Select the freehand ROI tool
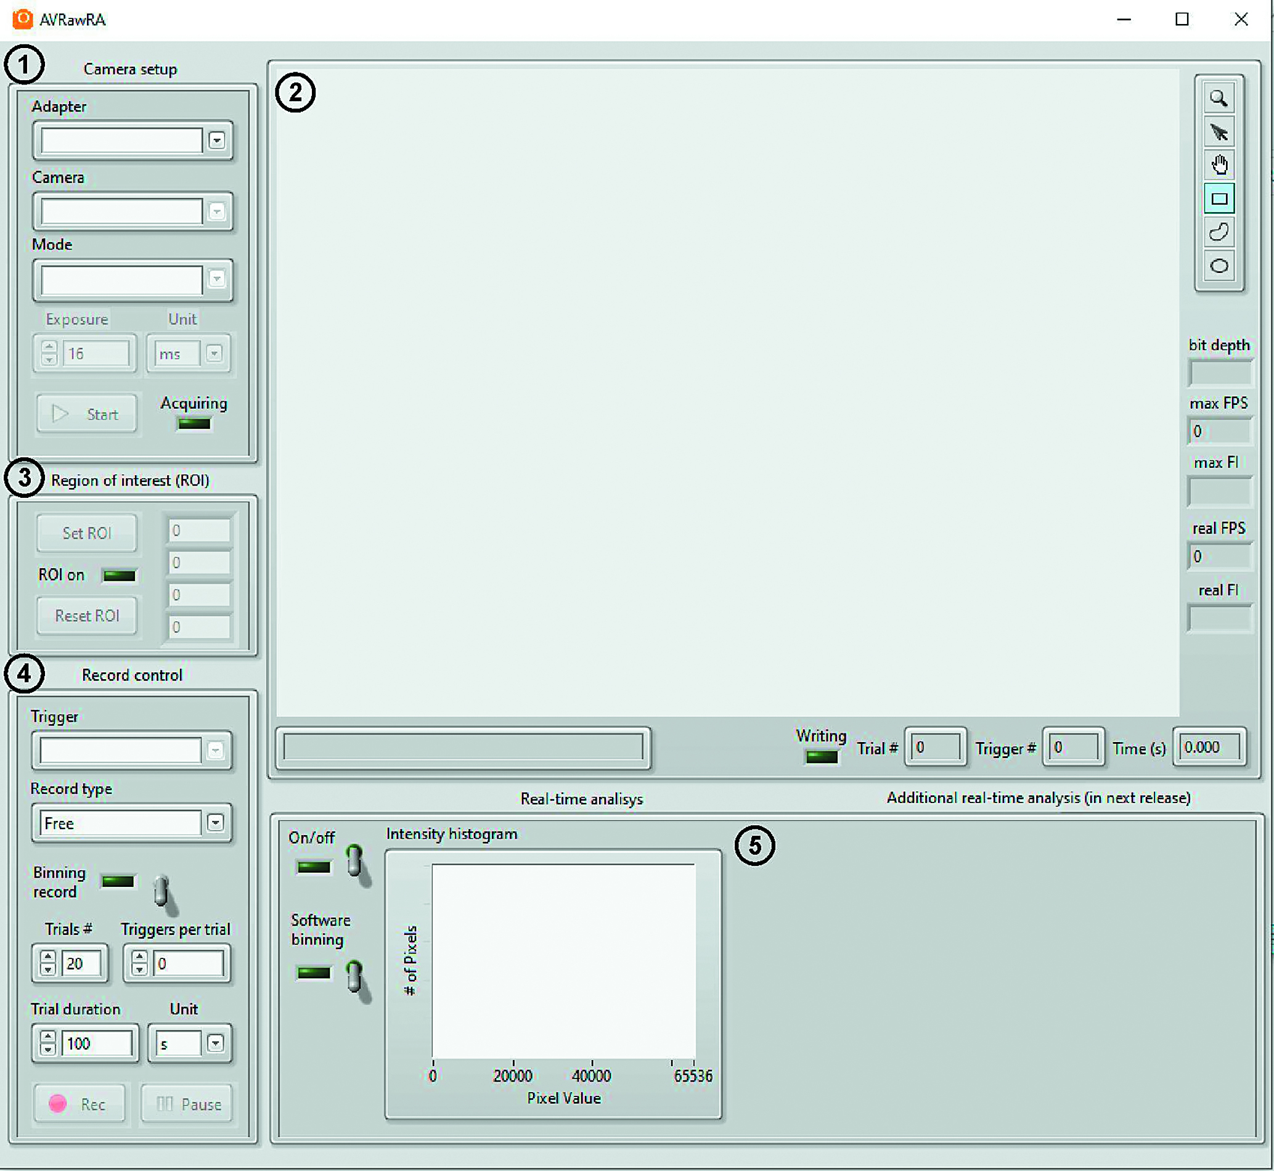 pyautogui.click(x=1219, y=232)
